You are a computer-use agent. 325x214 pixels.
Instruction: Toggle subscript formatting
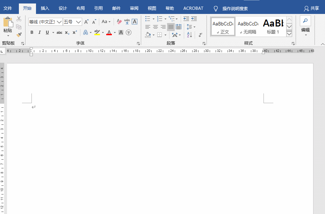click(67, 32)
